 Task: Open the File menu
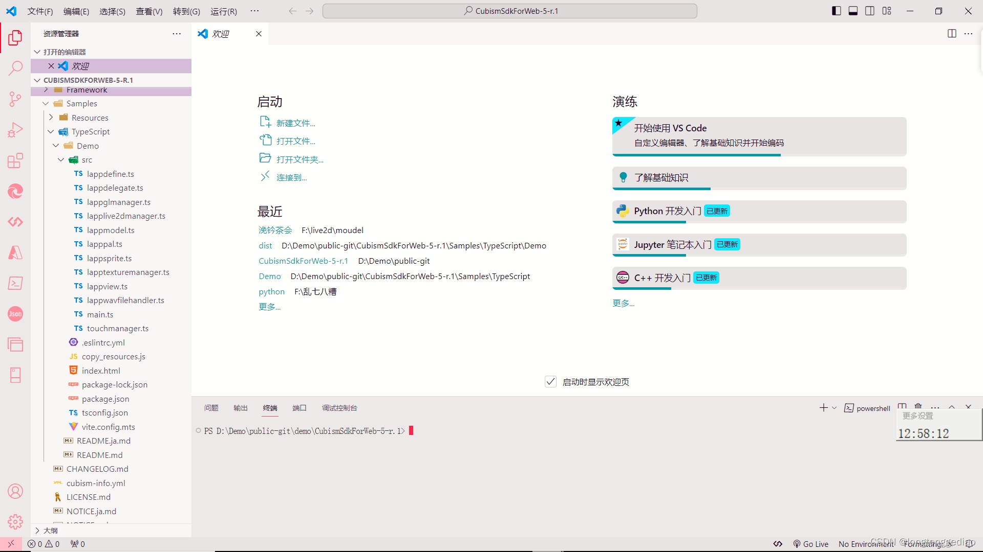40,11
